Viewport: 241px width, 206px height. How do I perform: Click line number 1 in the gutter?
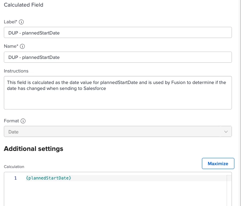pyautogui.click(x=15, y=178)
